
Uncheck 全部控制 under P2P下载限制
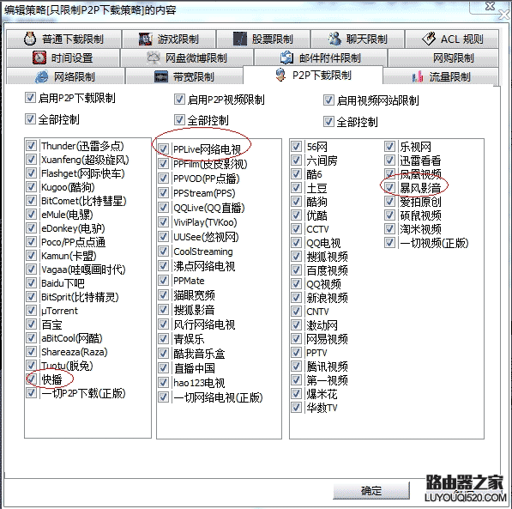click(30, 119)
